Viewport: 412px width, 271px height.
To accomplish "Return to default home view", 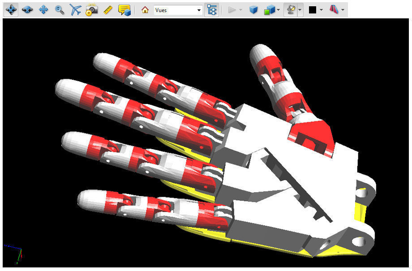I will [145, 10].
